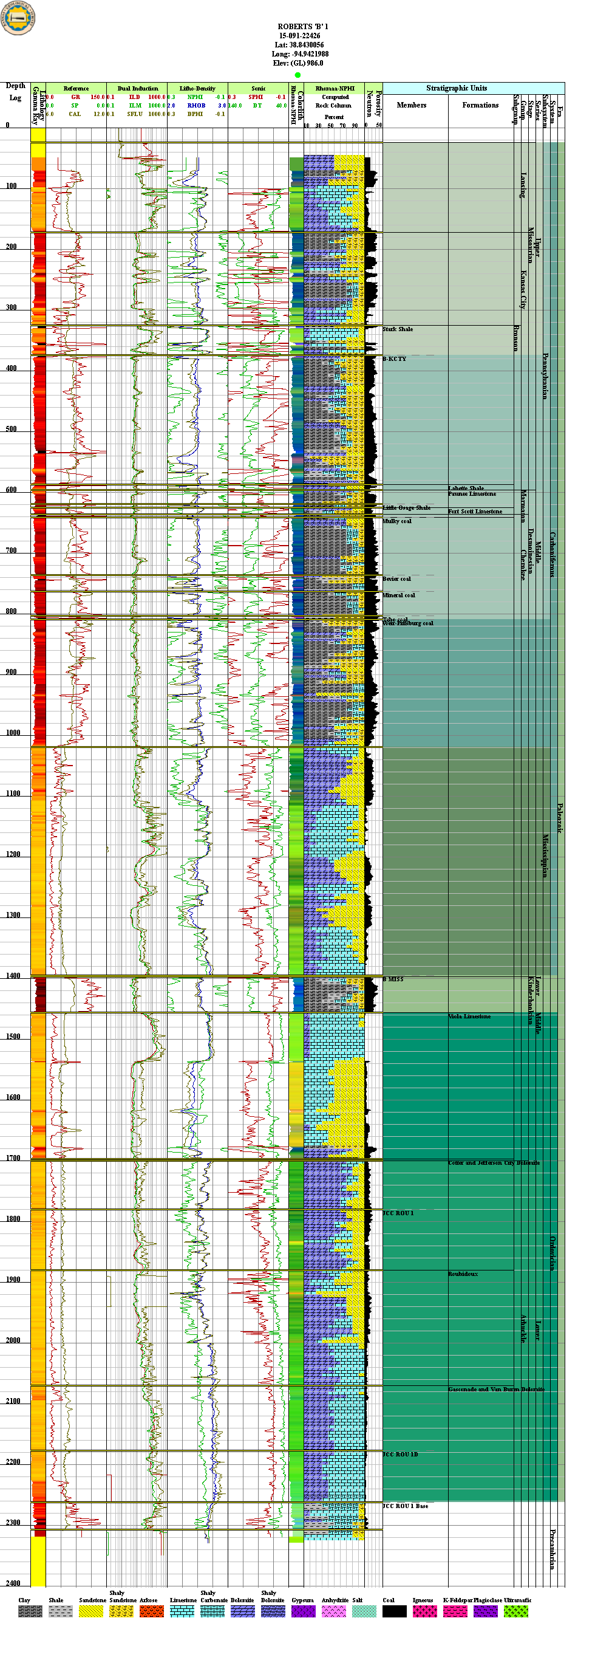Click the Long: -94.9421988 text

[x=299, y=54]
